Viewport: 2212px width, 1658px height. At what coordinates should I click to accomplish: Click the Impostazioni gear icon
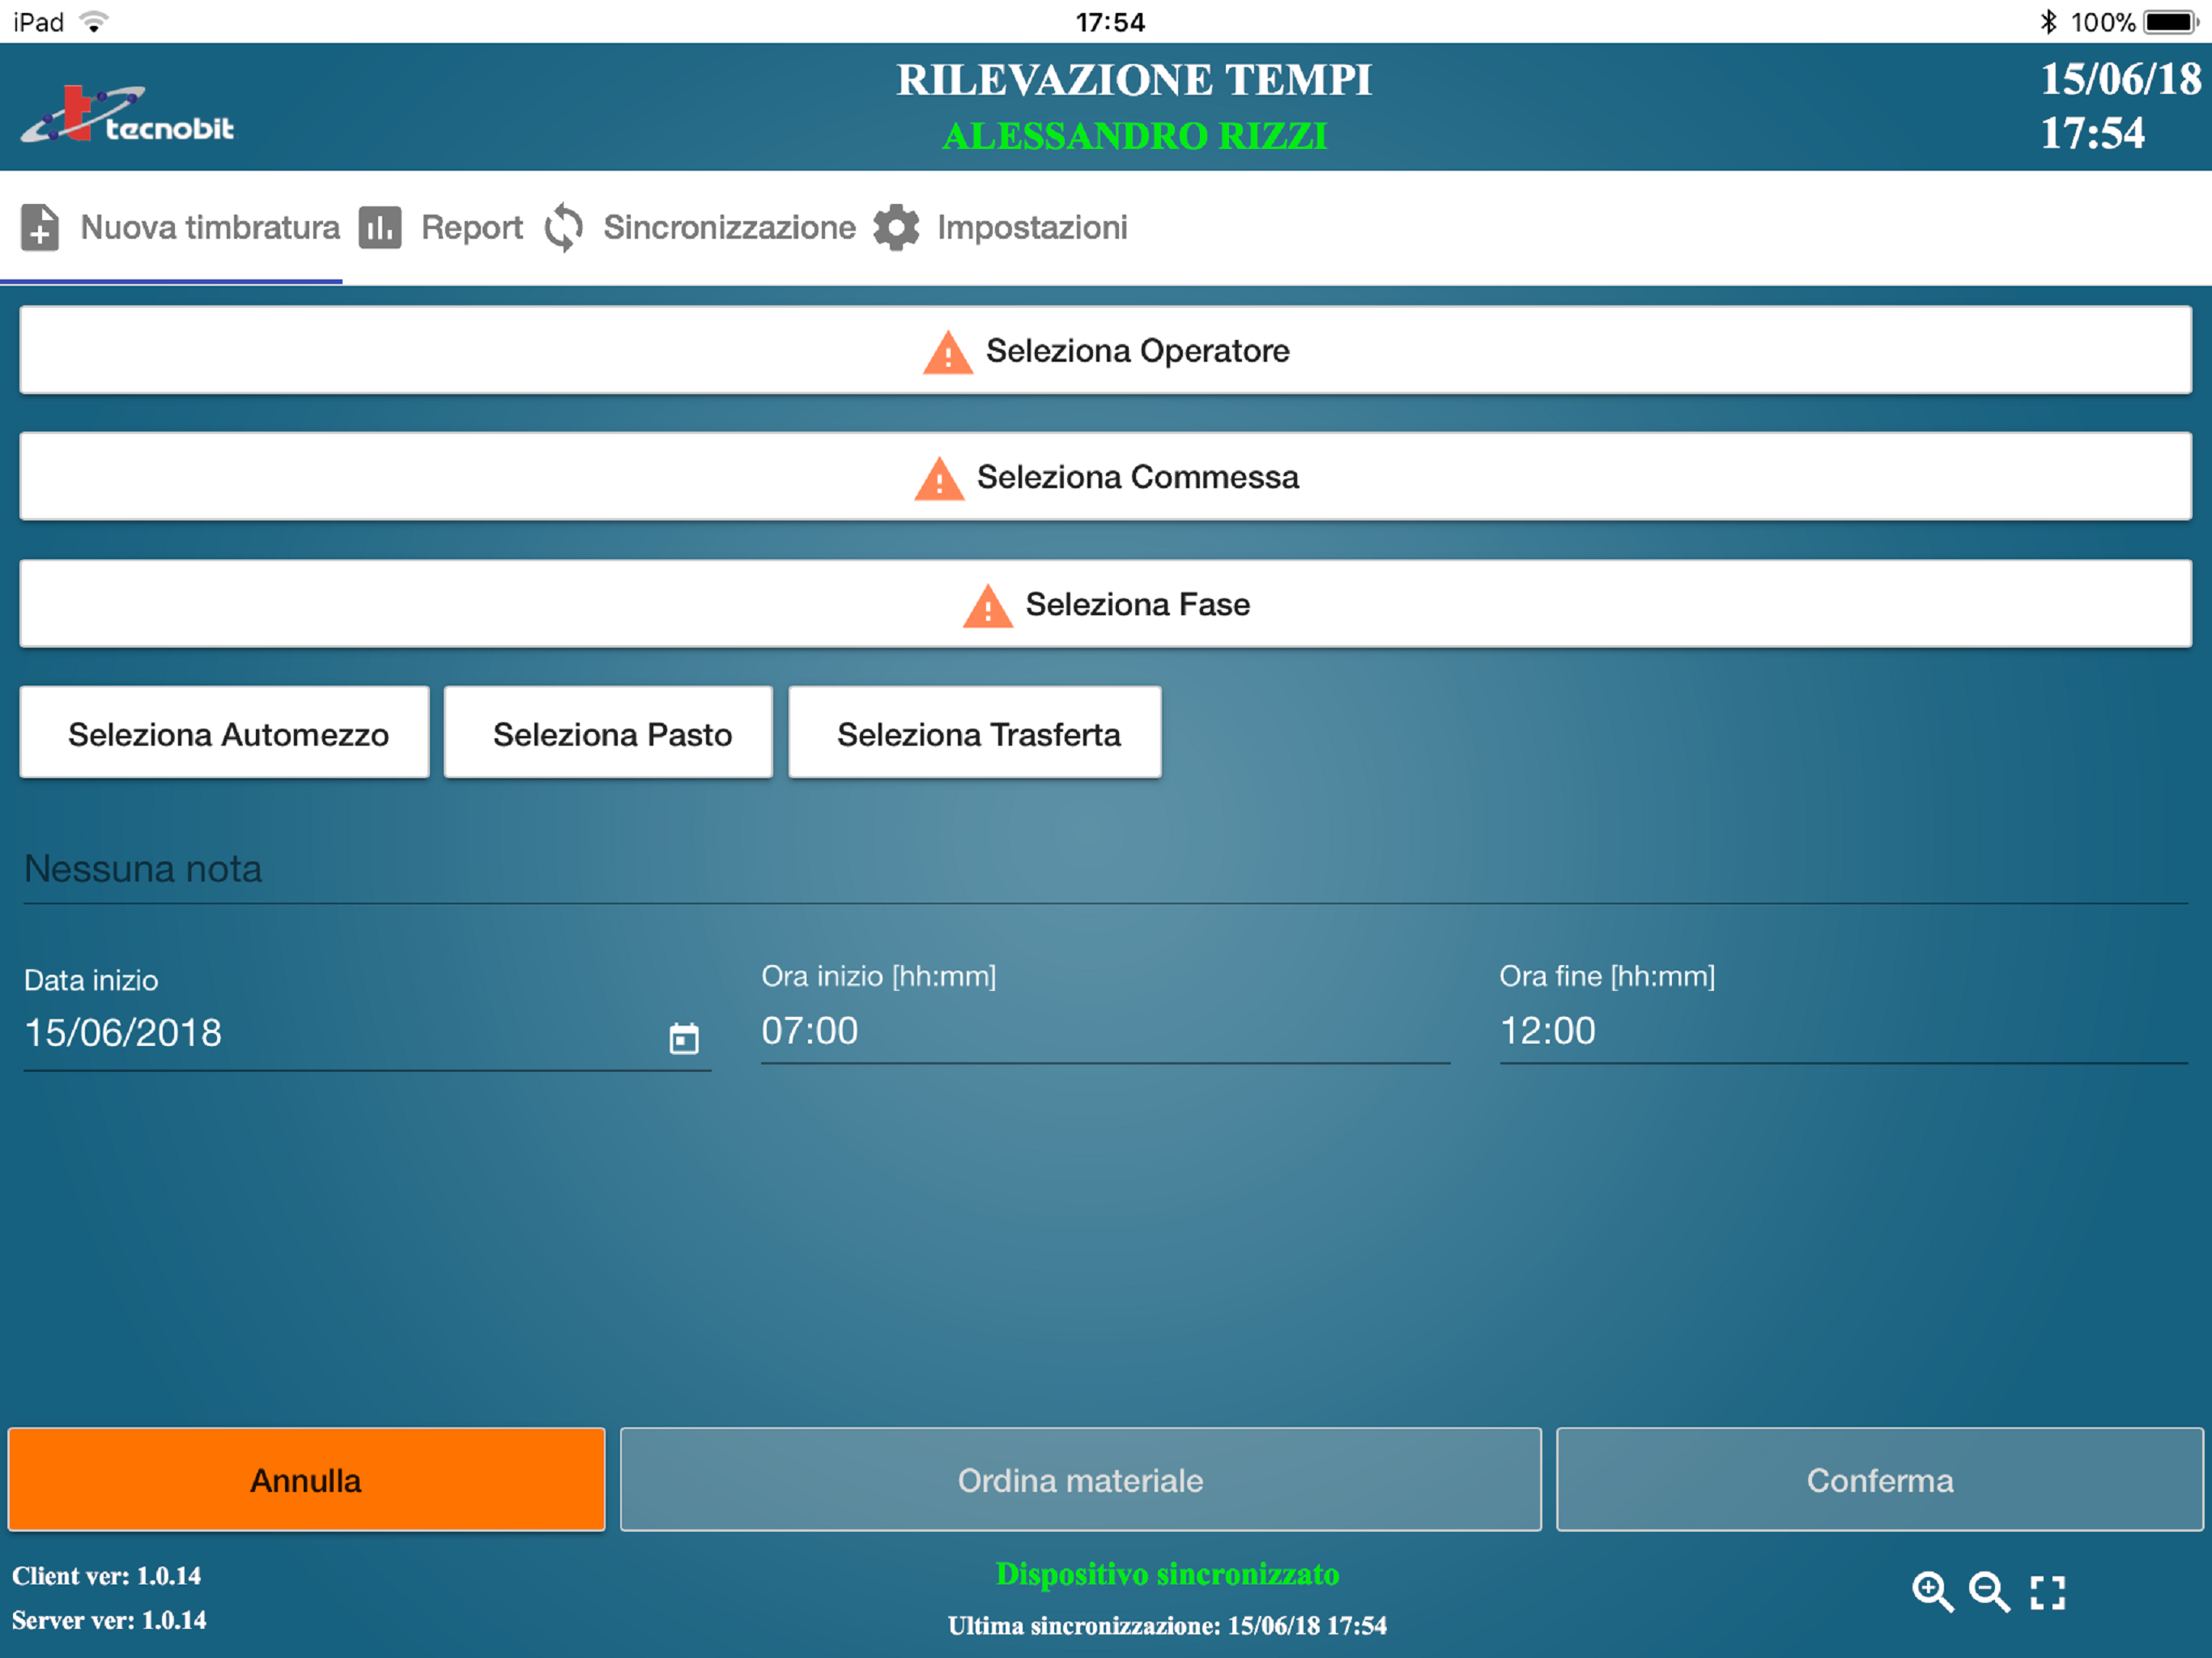[x=896, y=227]
